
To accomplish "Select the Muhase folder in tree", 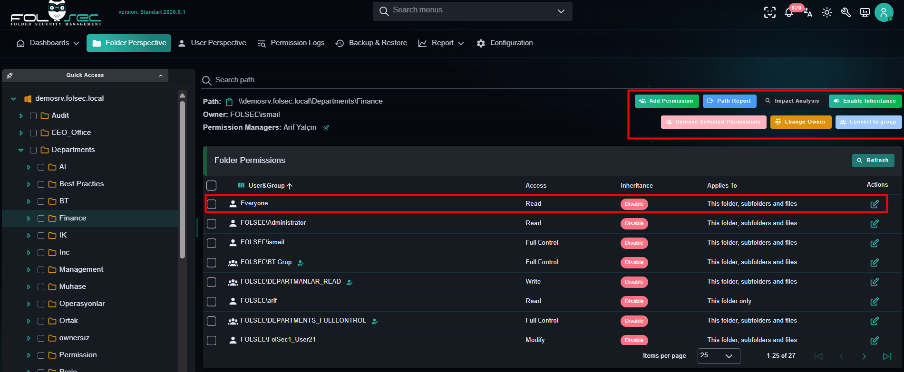I will pos(72,286).
